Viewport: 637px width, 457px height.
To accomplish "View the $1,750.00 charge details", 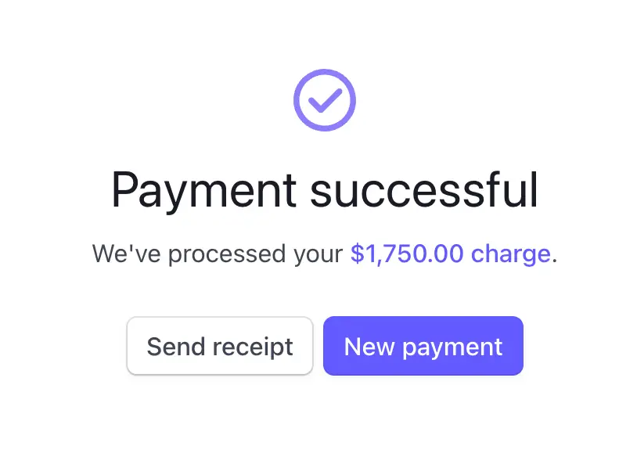I will click(x=450, y=254).
